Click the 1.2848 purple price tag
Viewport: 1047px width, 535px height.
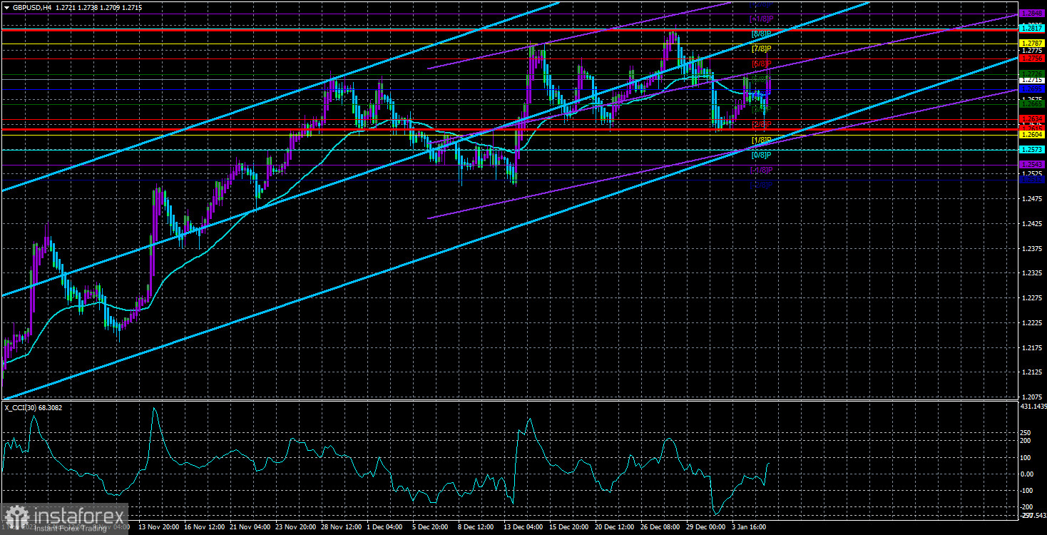point(1032,14)
